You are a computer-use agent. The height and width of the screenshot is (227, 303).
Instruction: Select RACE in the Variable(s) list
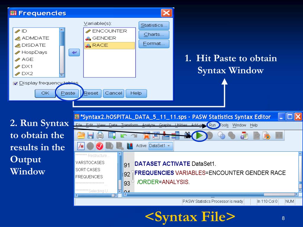[109, 45]
